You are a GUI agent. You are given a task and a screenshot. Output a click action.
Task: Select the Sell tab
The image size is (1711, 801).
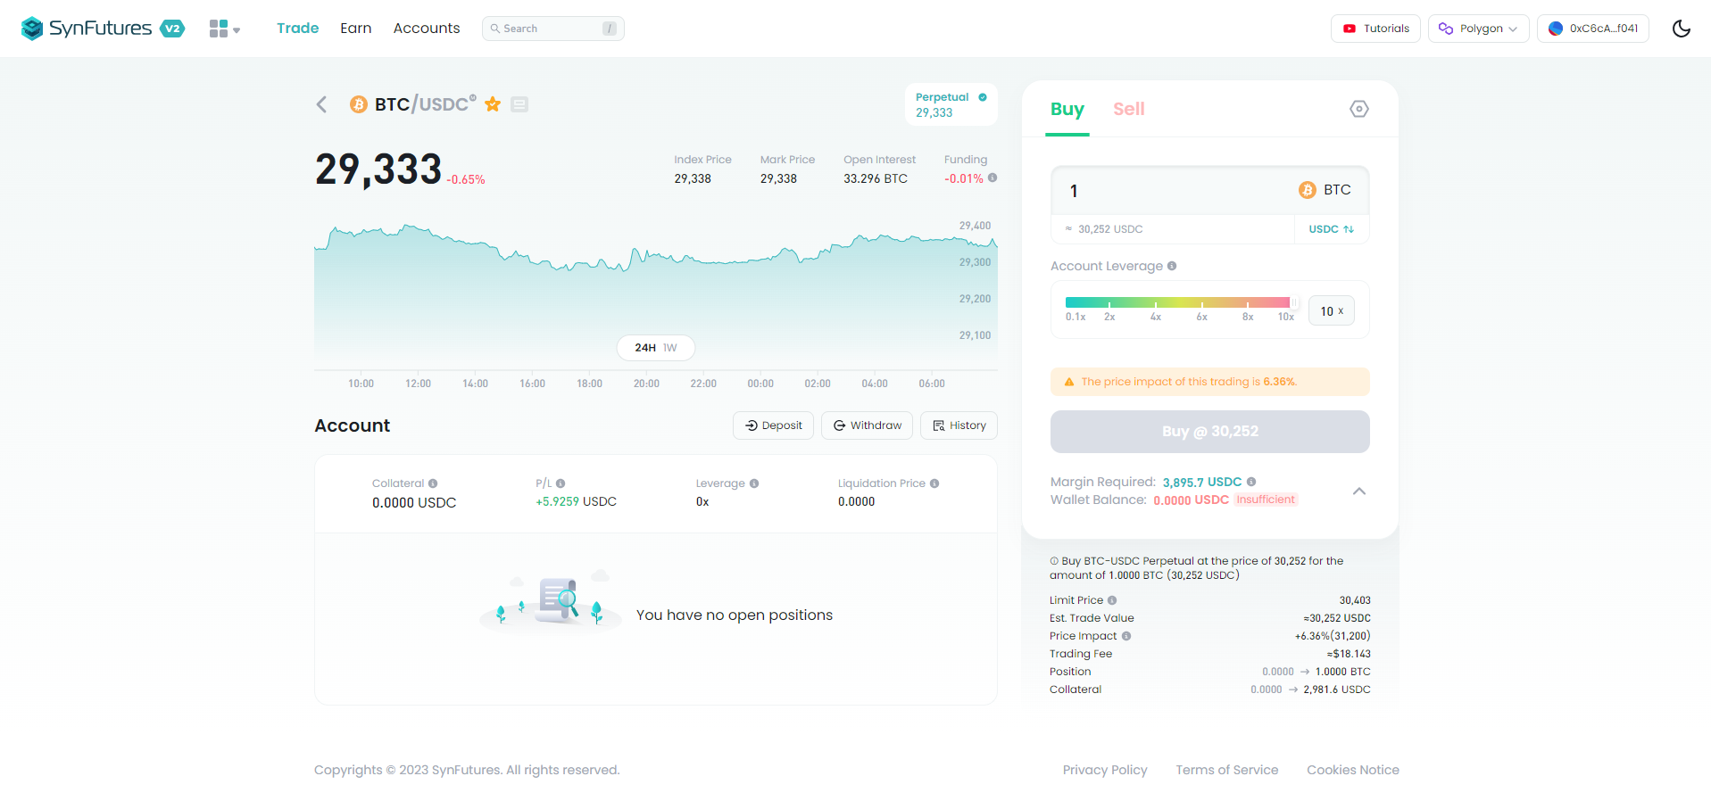(1129, 110)
